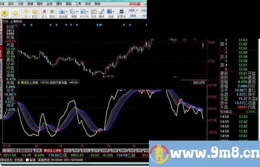This screenshot has height=167, width=260.
Task: Click the yellow back arrow icon
Action: tap(15, 13)
